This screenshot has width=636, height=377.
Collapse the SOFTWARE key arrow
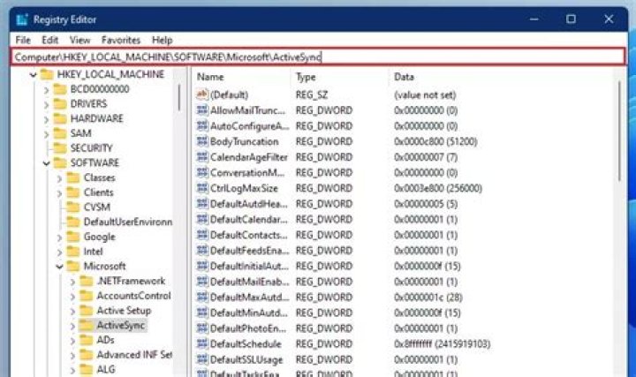[x=46, y=163]
